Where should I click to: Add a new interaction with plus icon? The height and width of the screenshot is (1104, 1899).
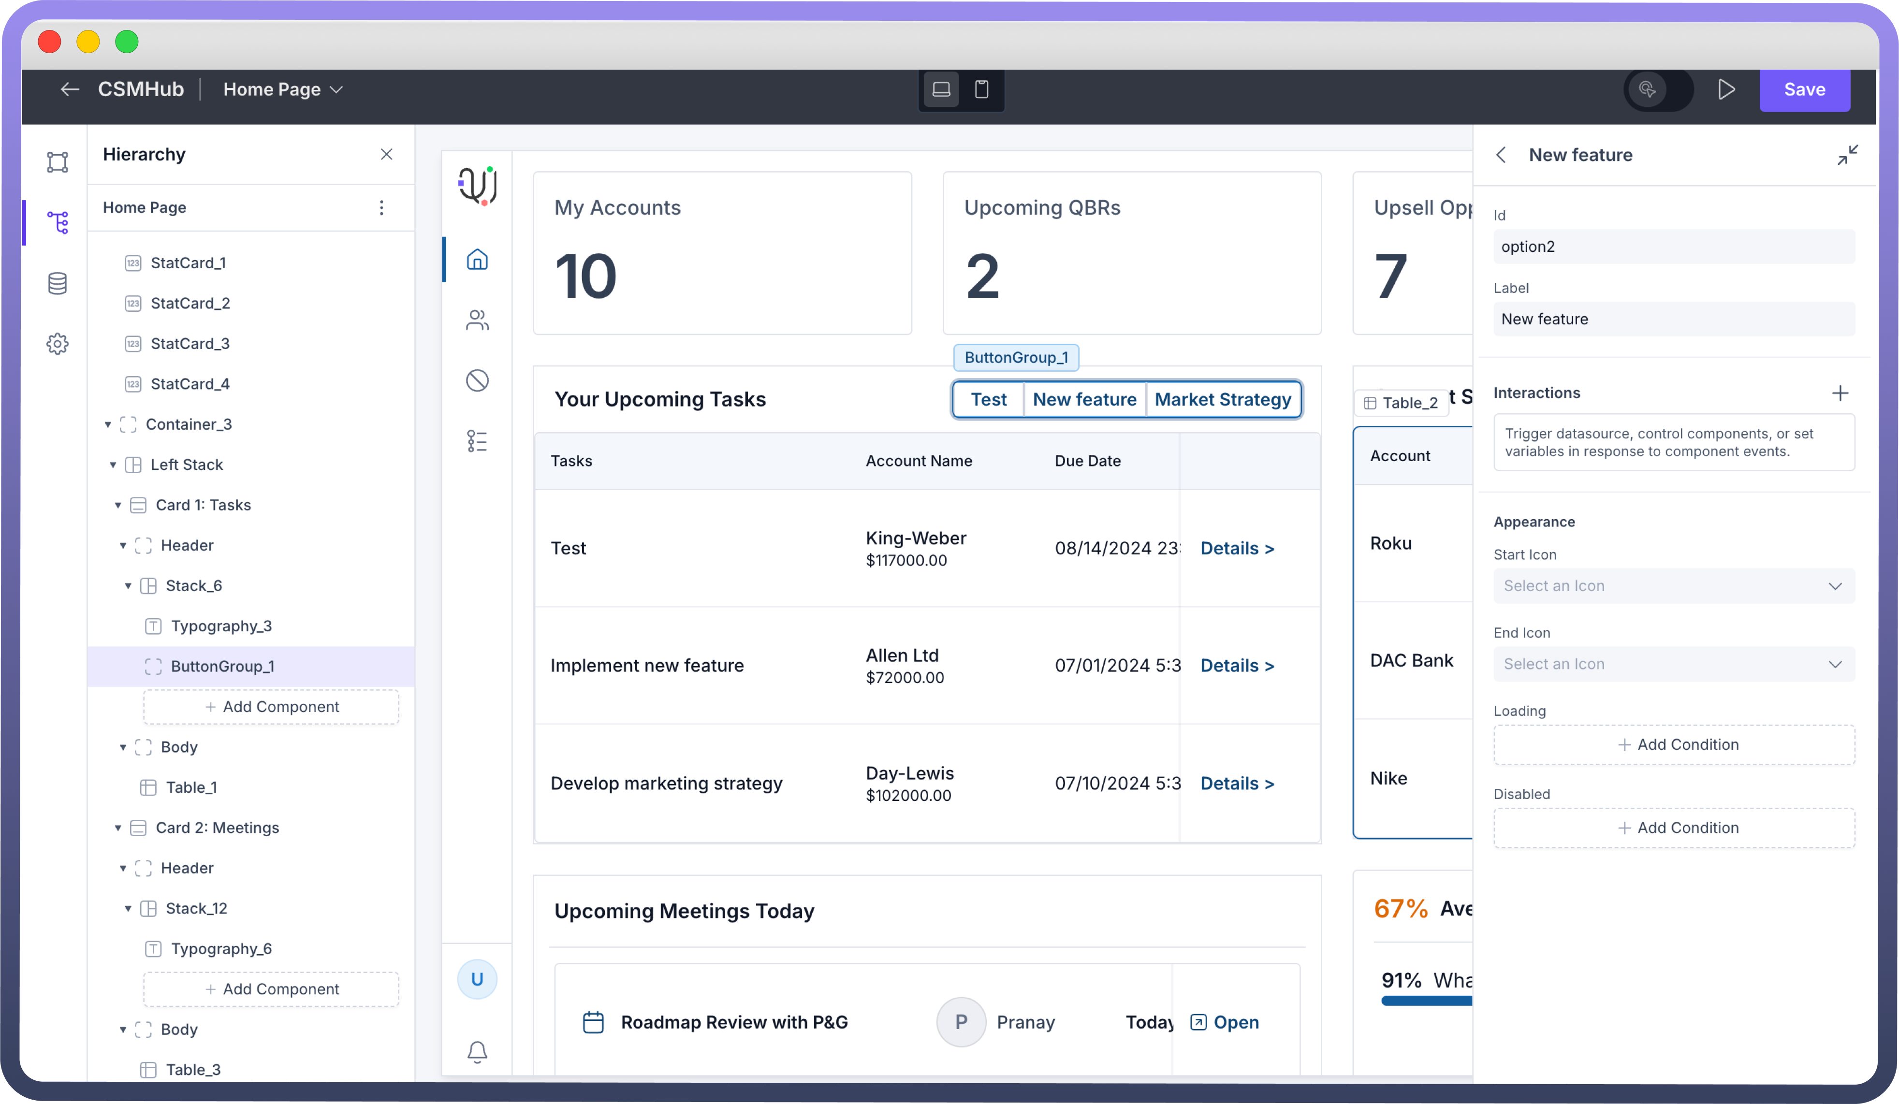coord(1840,392)
